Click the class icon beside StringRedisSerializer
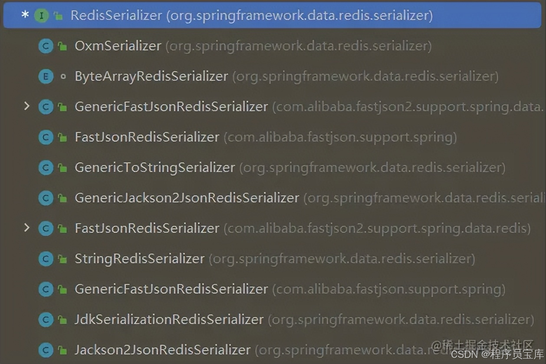 (46, 258)
